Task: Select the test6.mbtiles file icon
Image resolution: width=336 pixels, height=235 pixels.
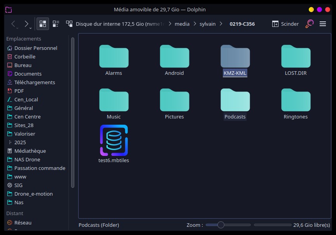Action: (114, 140)
